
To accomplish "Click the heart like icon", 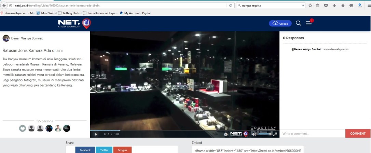I will [x=23, y=128].
